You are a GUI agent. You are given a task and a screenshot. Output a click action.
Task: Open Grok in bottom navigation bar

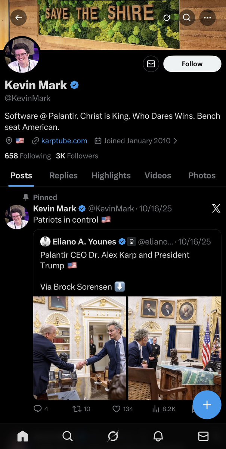pyautogui.click(x=113, y=436)
